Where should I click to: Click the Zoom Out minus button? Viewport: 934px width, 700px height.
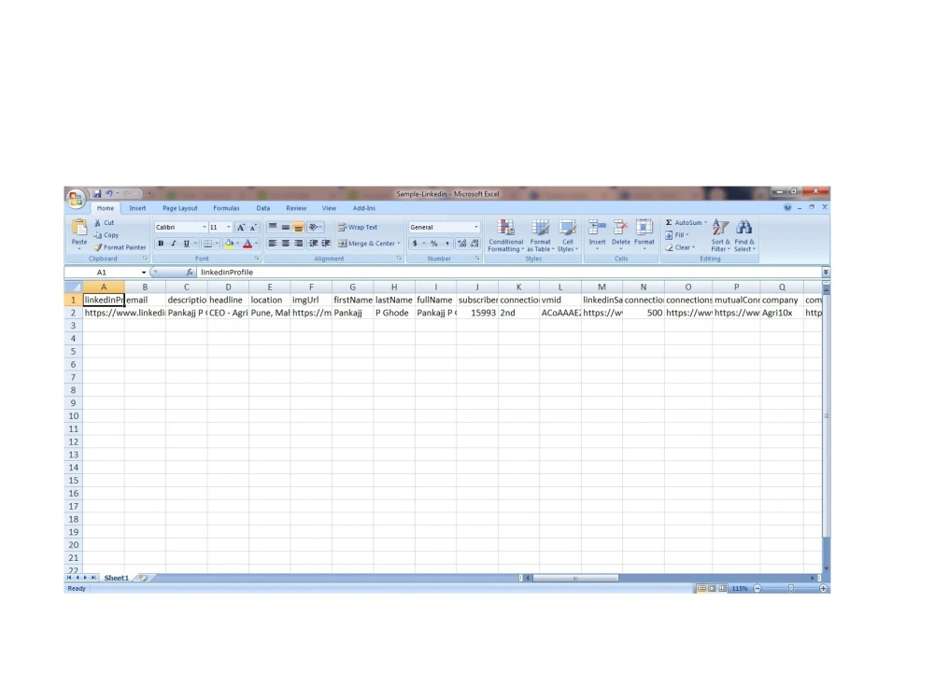pos(757,589)
